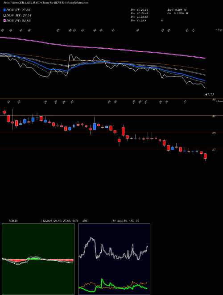Screen dimensions: 223x295
Task: Open the green MACD indicator chart panel
Action: 38,259
